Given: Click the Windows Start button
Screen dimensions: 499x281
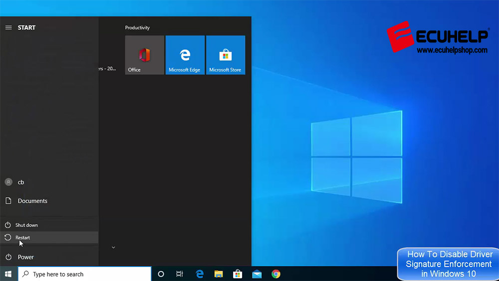Looking at the screenshot, I should click(x=8, y=274).
